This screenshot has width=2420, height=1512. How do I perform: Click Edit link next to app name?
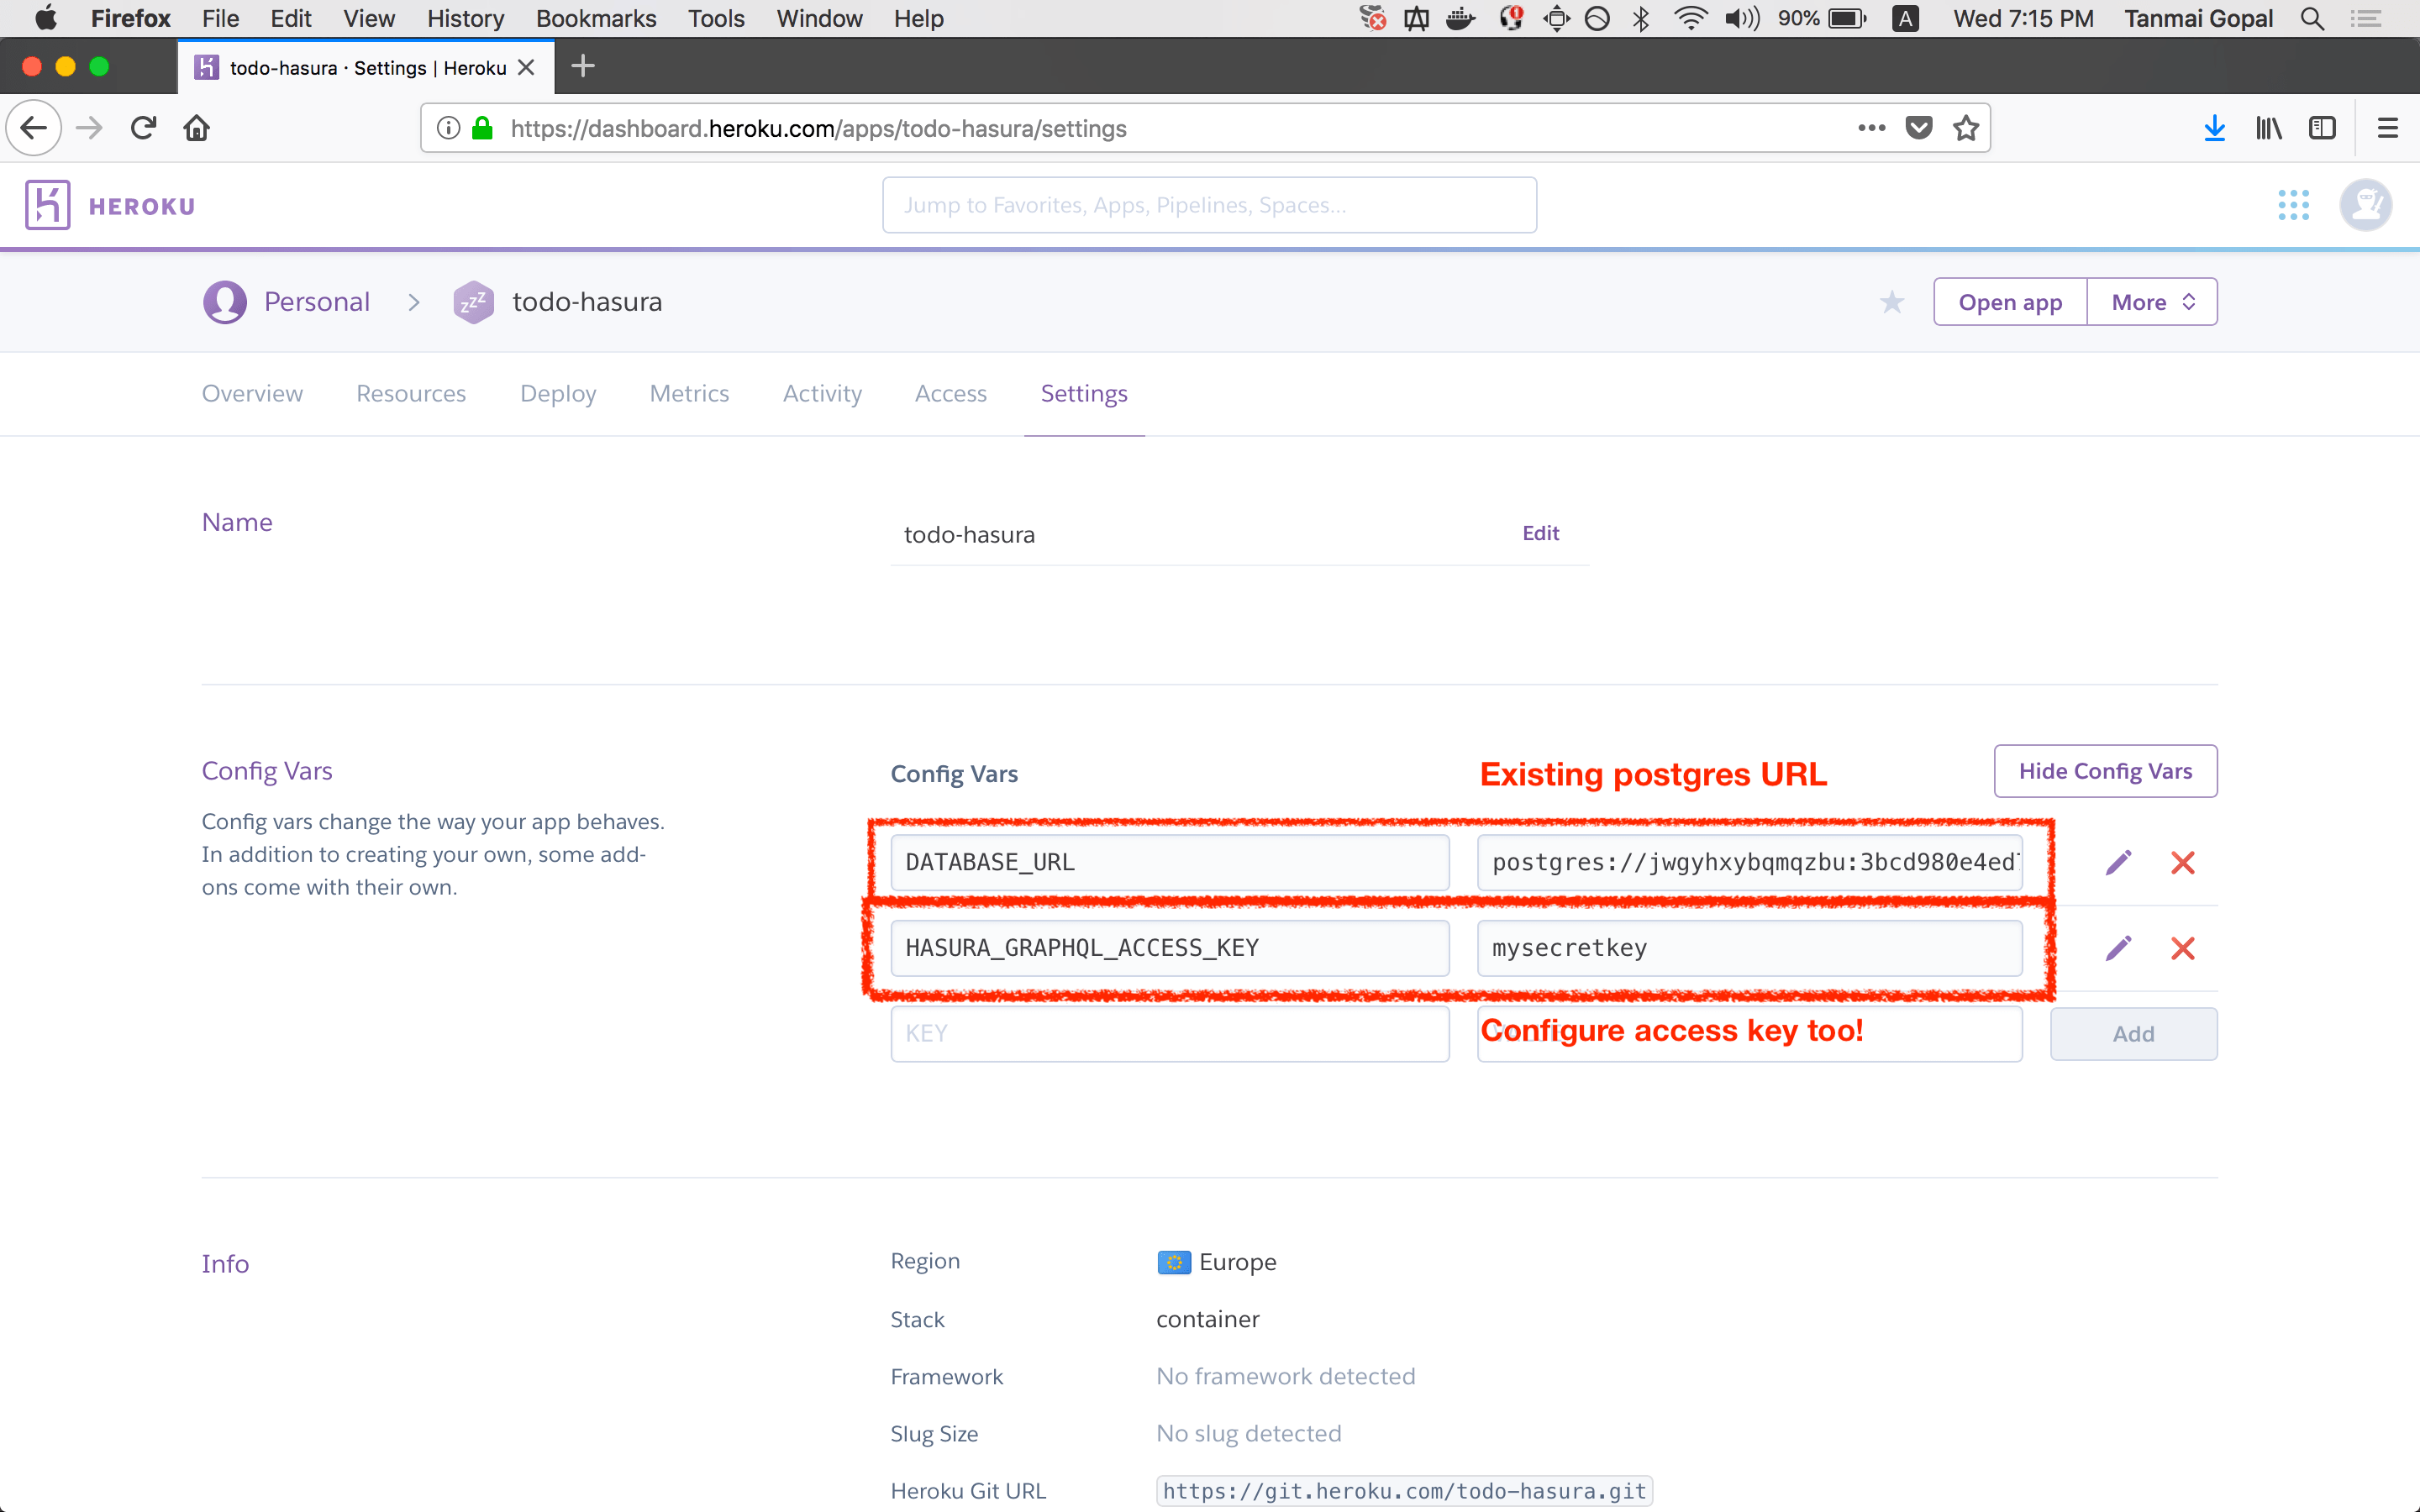click(1540, 533)
